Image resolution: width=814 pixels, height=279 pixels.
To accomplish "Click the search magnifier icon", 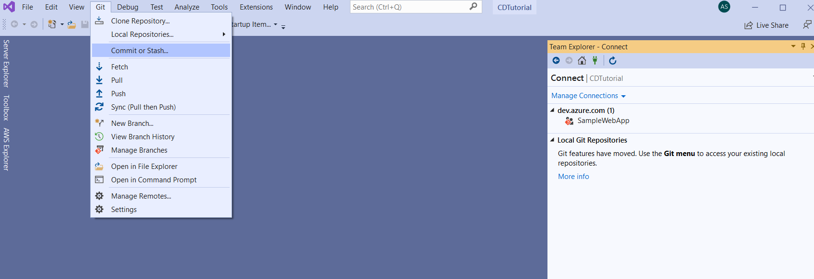I will coord(473,7).
